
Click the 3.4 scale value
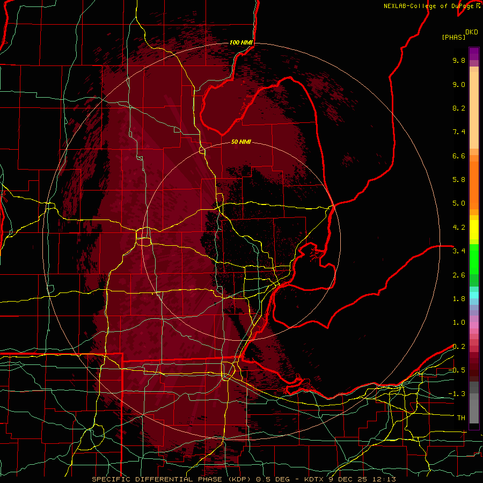(x=459, y=251)
